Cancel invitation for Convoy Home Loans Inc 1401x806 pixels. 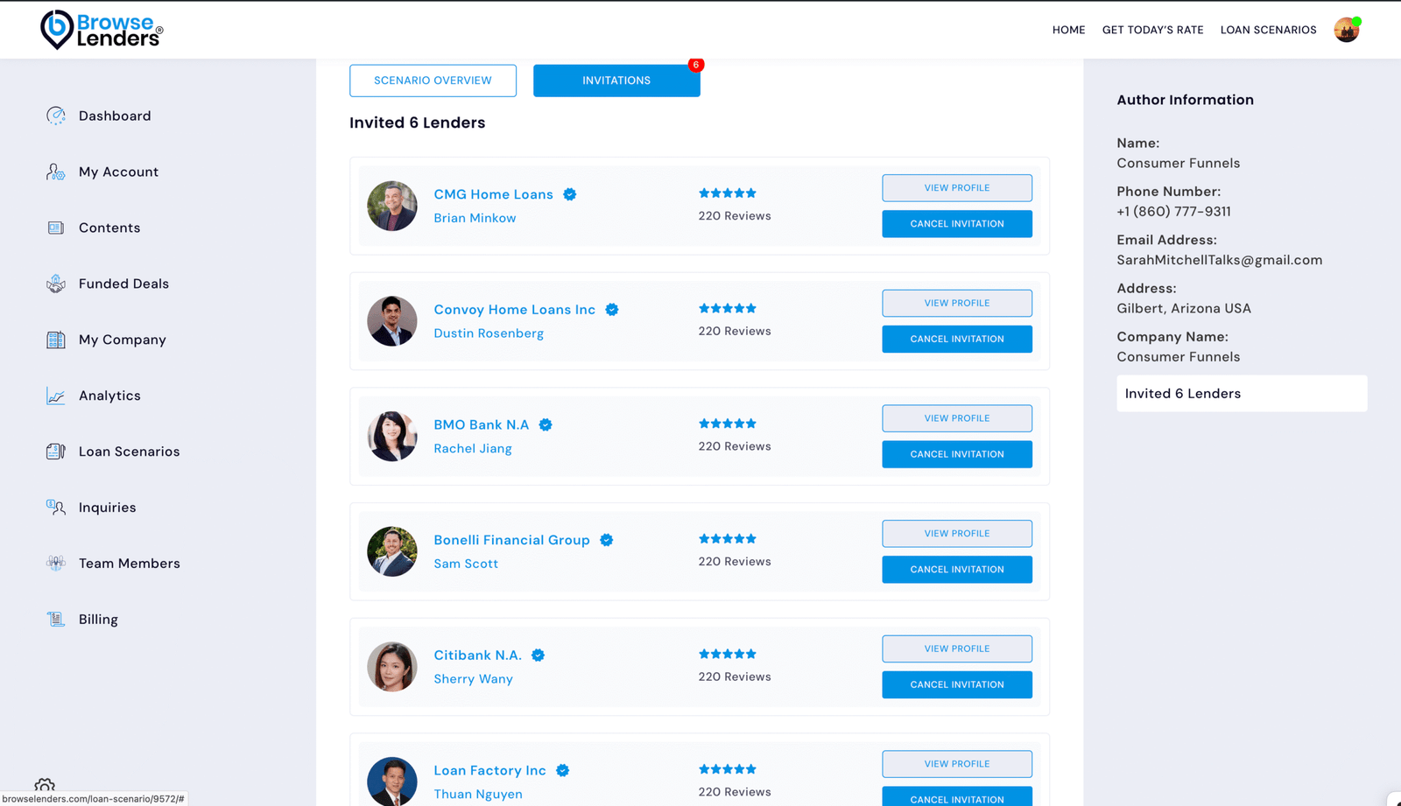pyautogui.click(x=957, y=340)
